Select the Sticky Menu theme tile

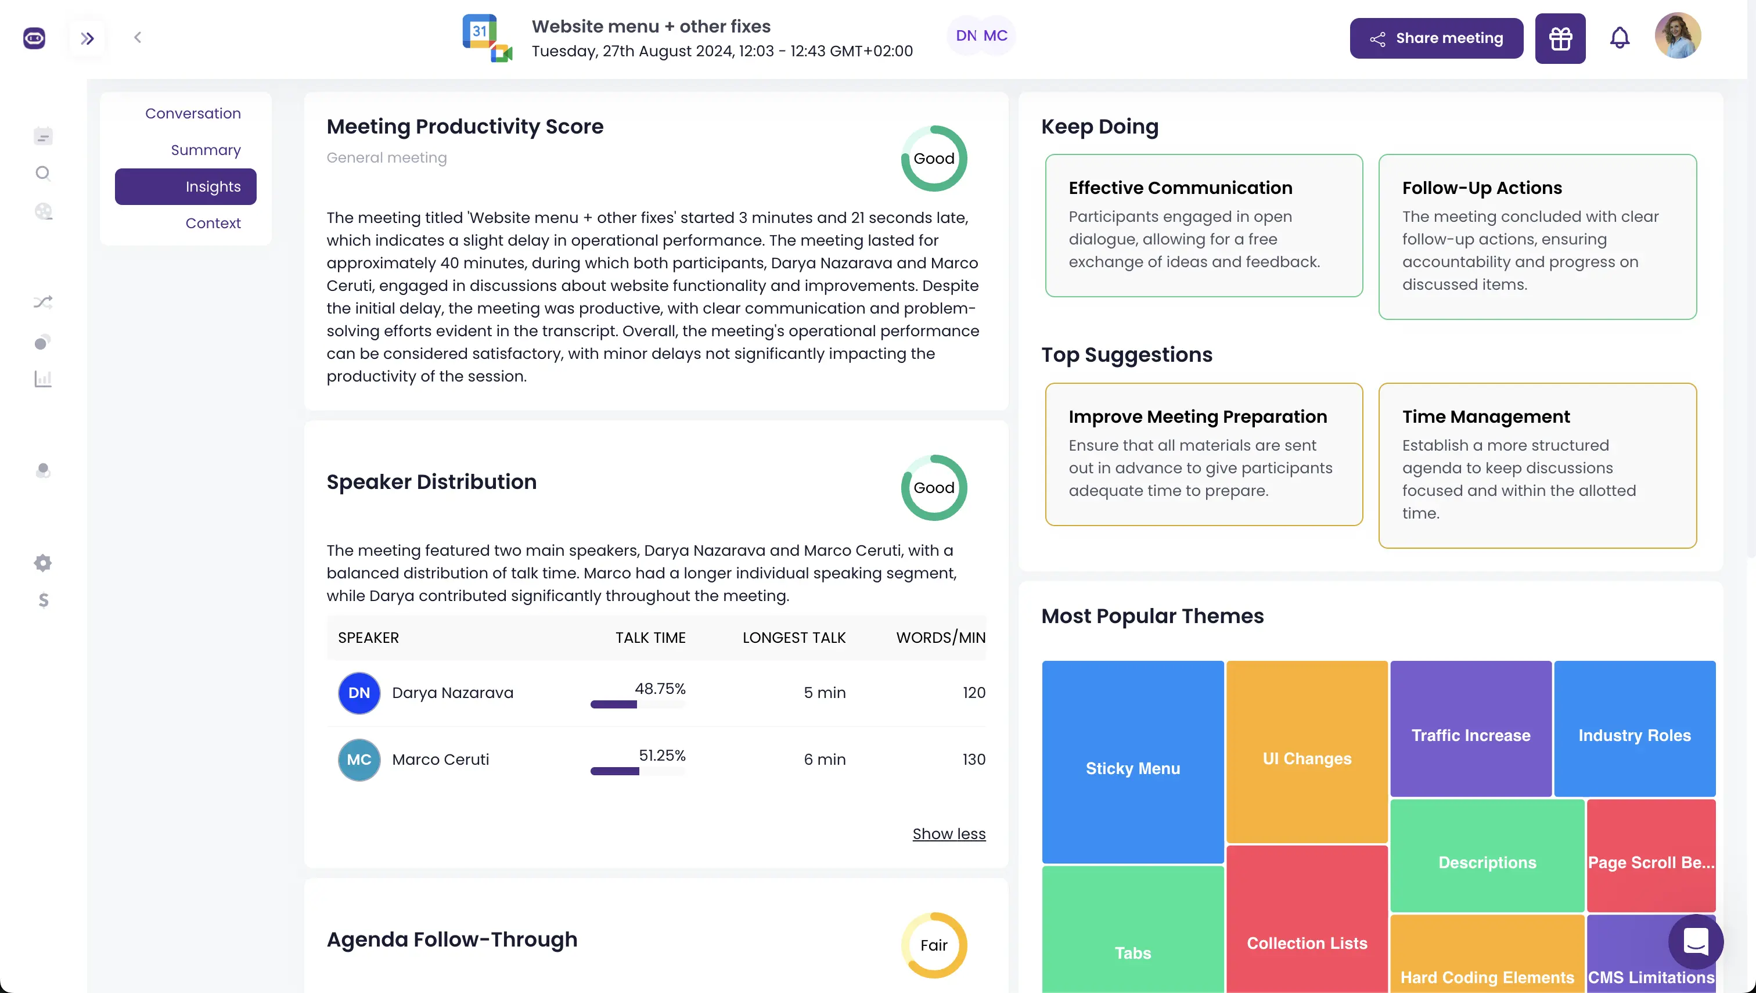click(x=1133, y=762)
